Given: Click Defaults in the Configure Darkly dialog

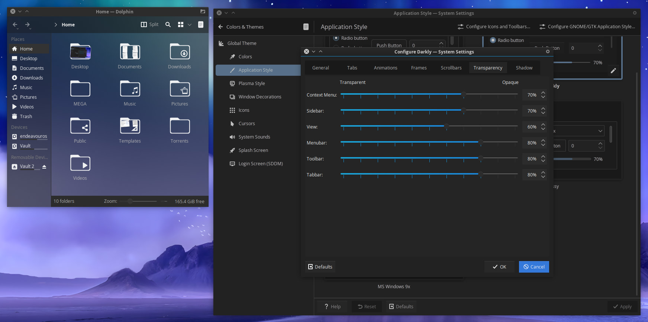Looking at the screenshot, I should 320,267.
